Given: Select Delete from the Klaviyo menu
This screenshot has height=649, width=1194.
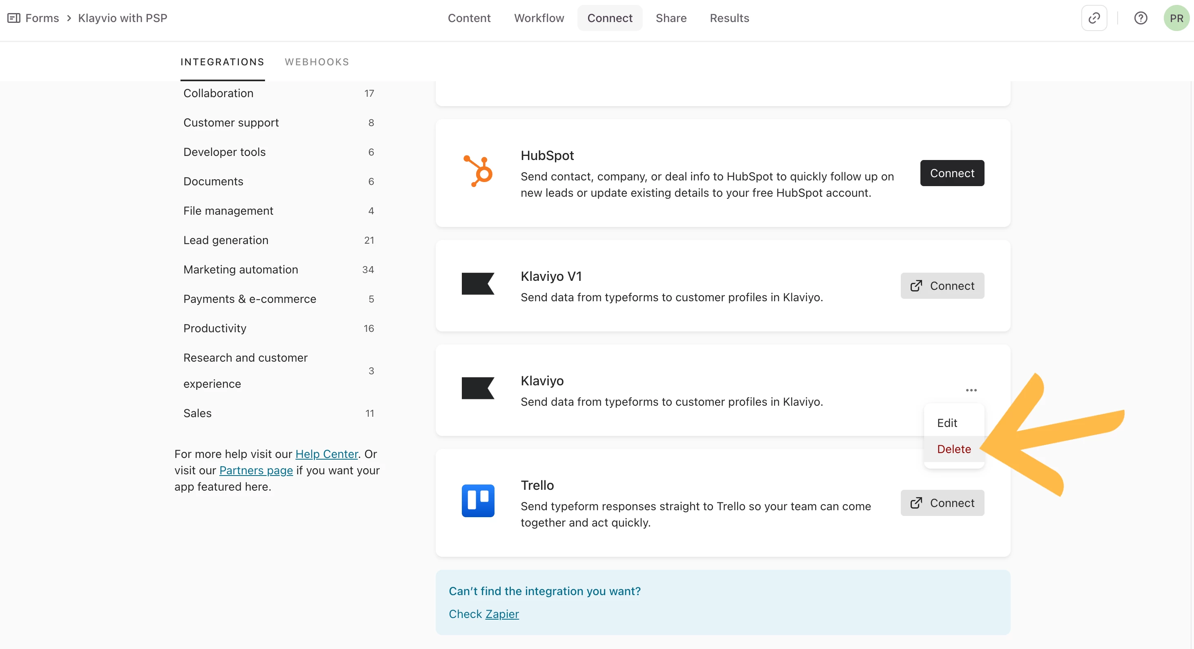Looking at the screenshot, I should click(x=953, y=449).
